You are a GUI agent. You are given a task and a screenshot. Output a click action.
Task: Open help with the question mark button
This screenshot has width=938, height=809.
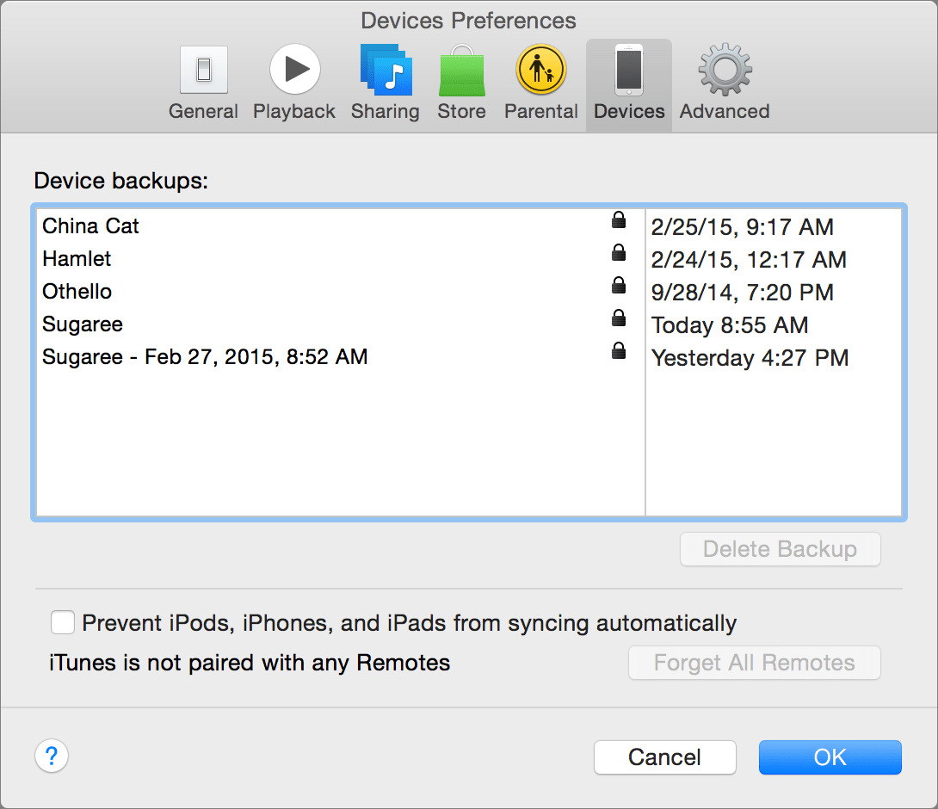click(x=52, y=757)
